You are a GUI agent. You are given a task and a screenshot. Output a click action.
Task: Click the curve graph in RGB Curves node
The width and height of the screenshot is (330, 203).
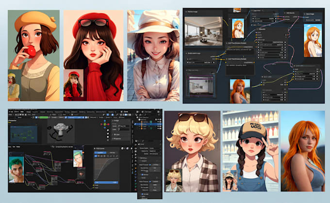(106, 169)
